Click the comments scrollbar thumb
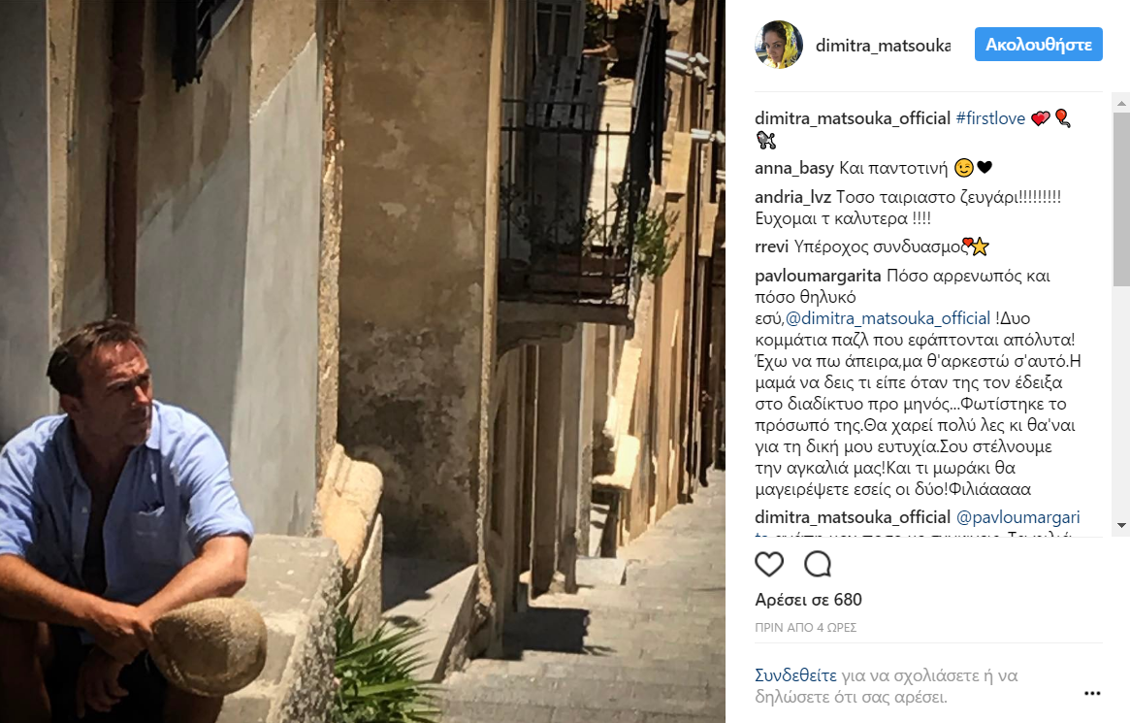This screenshot has height=723, width=1130. coord(1121,199)
